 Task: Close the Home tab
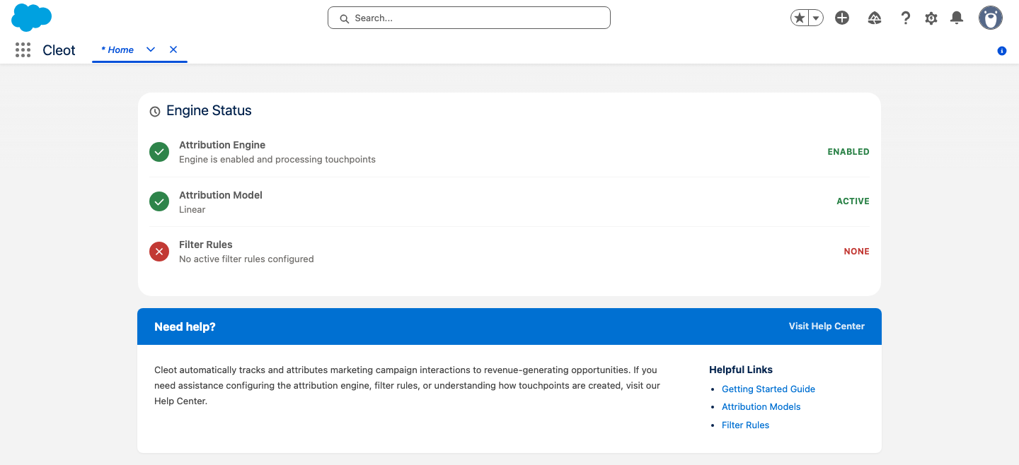click(x=173, y=49)
